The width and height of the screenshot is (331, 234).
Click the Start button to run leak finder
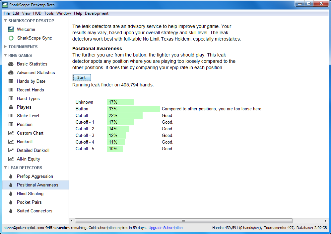click(82, 78)
